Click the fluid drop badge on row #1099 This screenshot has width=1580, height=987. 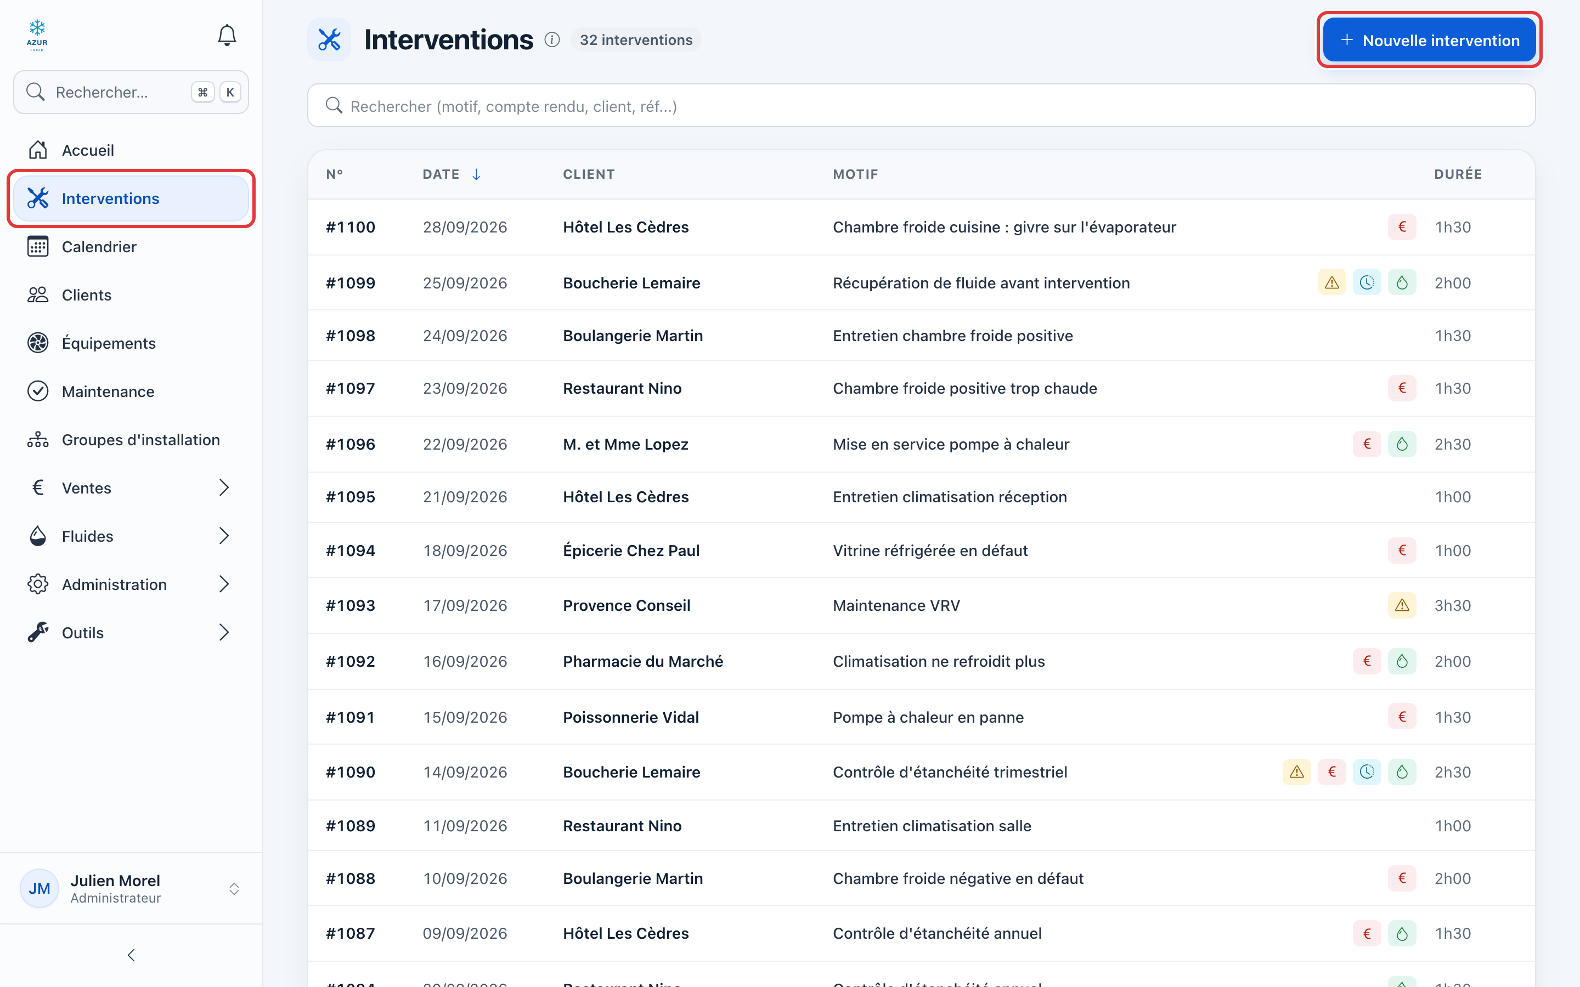pyautogui.click(x=1402, y=282)
